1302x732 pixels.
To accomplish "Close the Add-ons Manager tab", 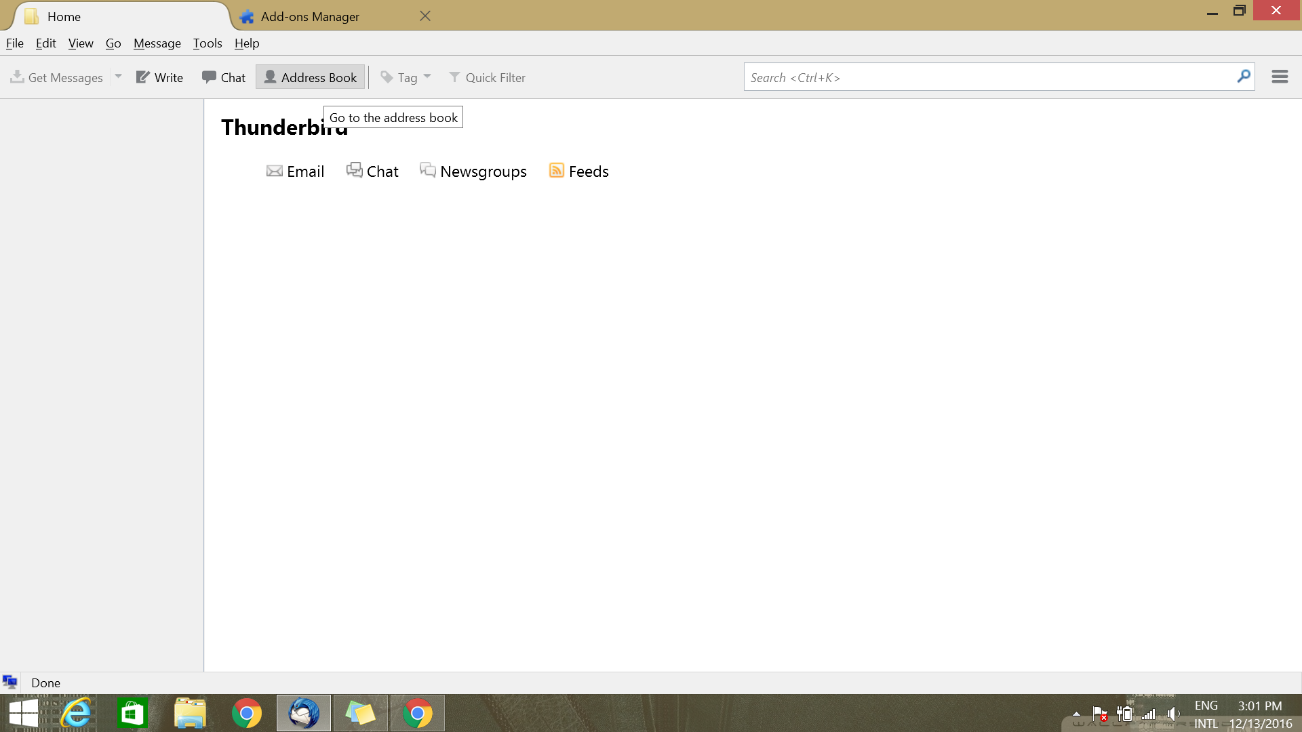I will [425, 16].
